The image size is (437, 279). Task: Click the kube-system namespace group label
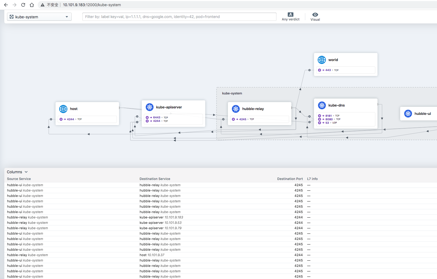(232, 93)
